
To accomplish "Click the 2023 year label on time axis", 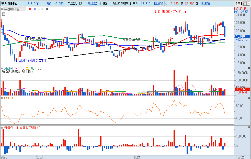I will coord(39,157).
